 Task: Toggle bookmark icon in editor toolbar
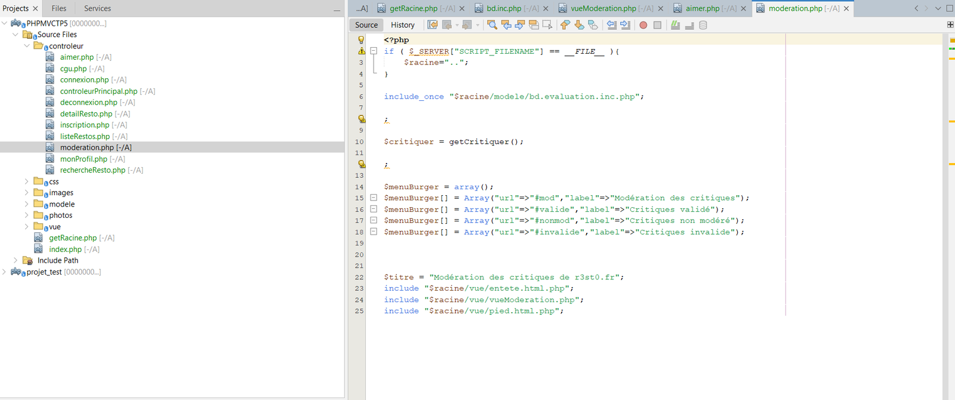[593, 25]
